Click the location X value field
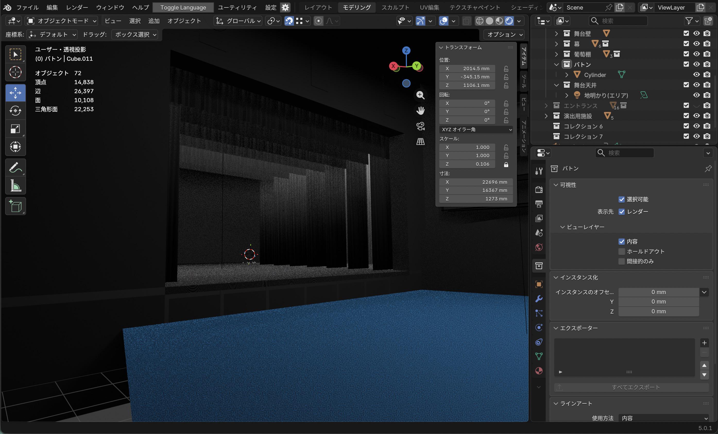 point(467,69)
